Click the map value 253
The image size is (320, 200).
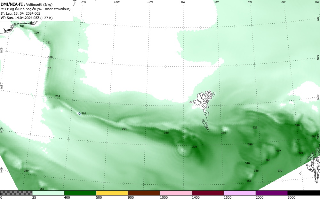click(124, 129)
